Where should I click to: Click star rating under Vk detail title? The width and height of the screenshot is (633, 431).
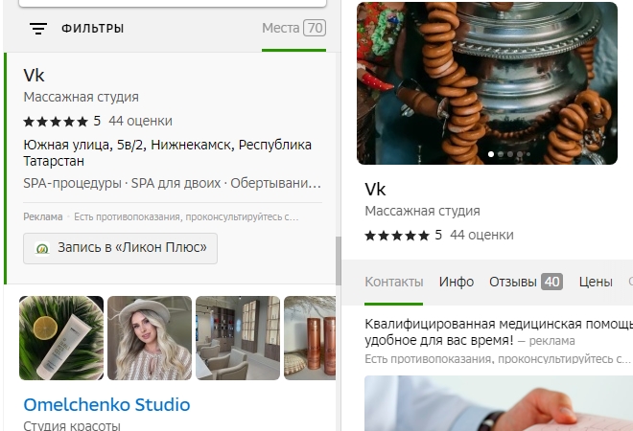click(x=398, y=236)
